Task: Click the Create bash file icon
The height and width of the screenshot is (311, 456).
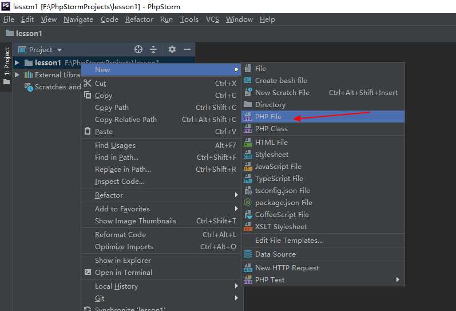Action: point(248,80)
